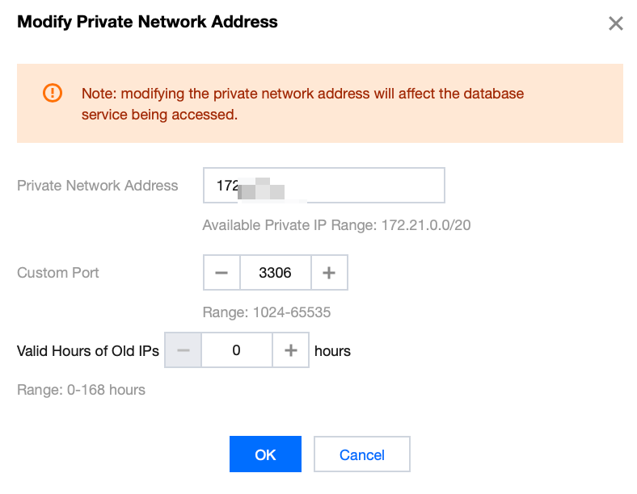Screen dimensions: 637x494
Task: Click the Range 1024-65535 hint text
Action: (x=266, y=312)
